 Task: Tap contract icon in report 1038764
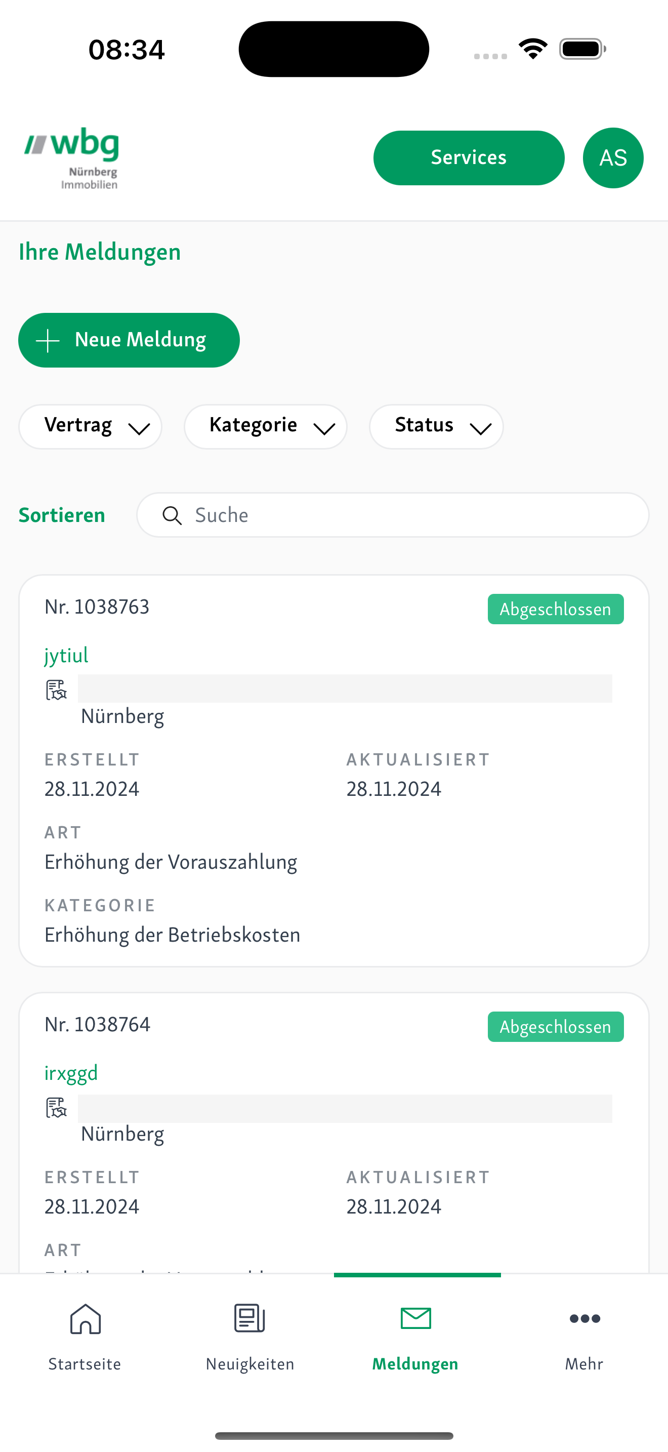(56, 1107)
